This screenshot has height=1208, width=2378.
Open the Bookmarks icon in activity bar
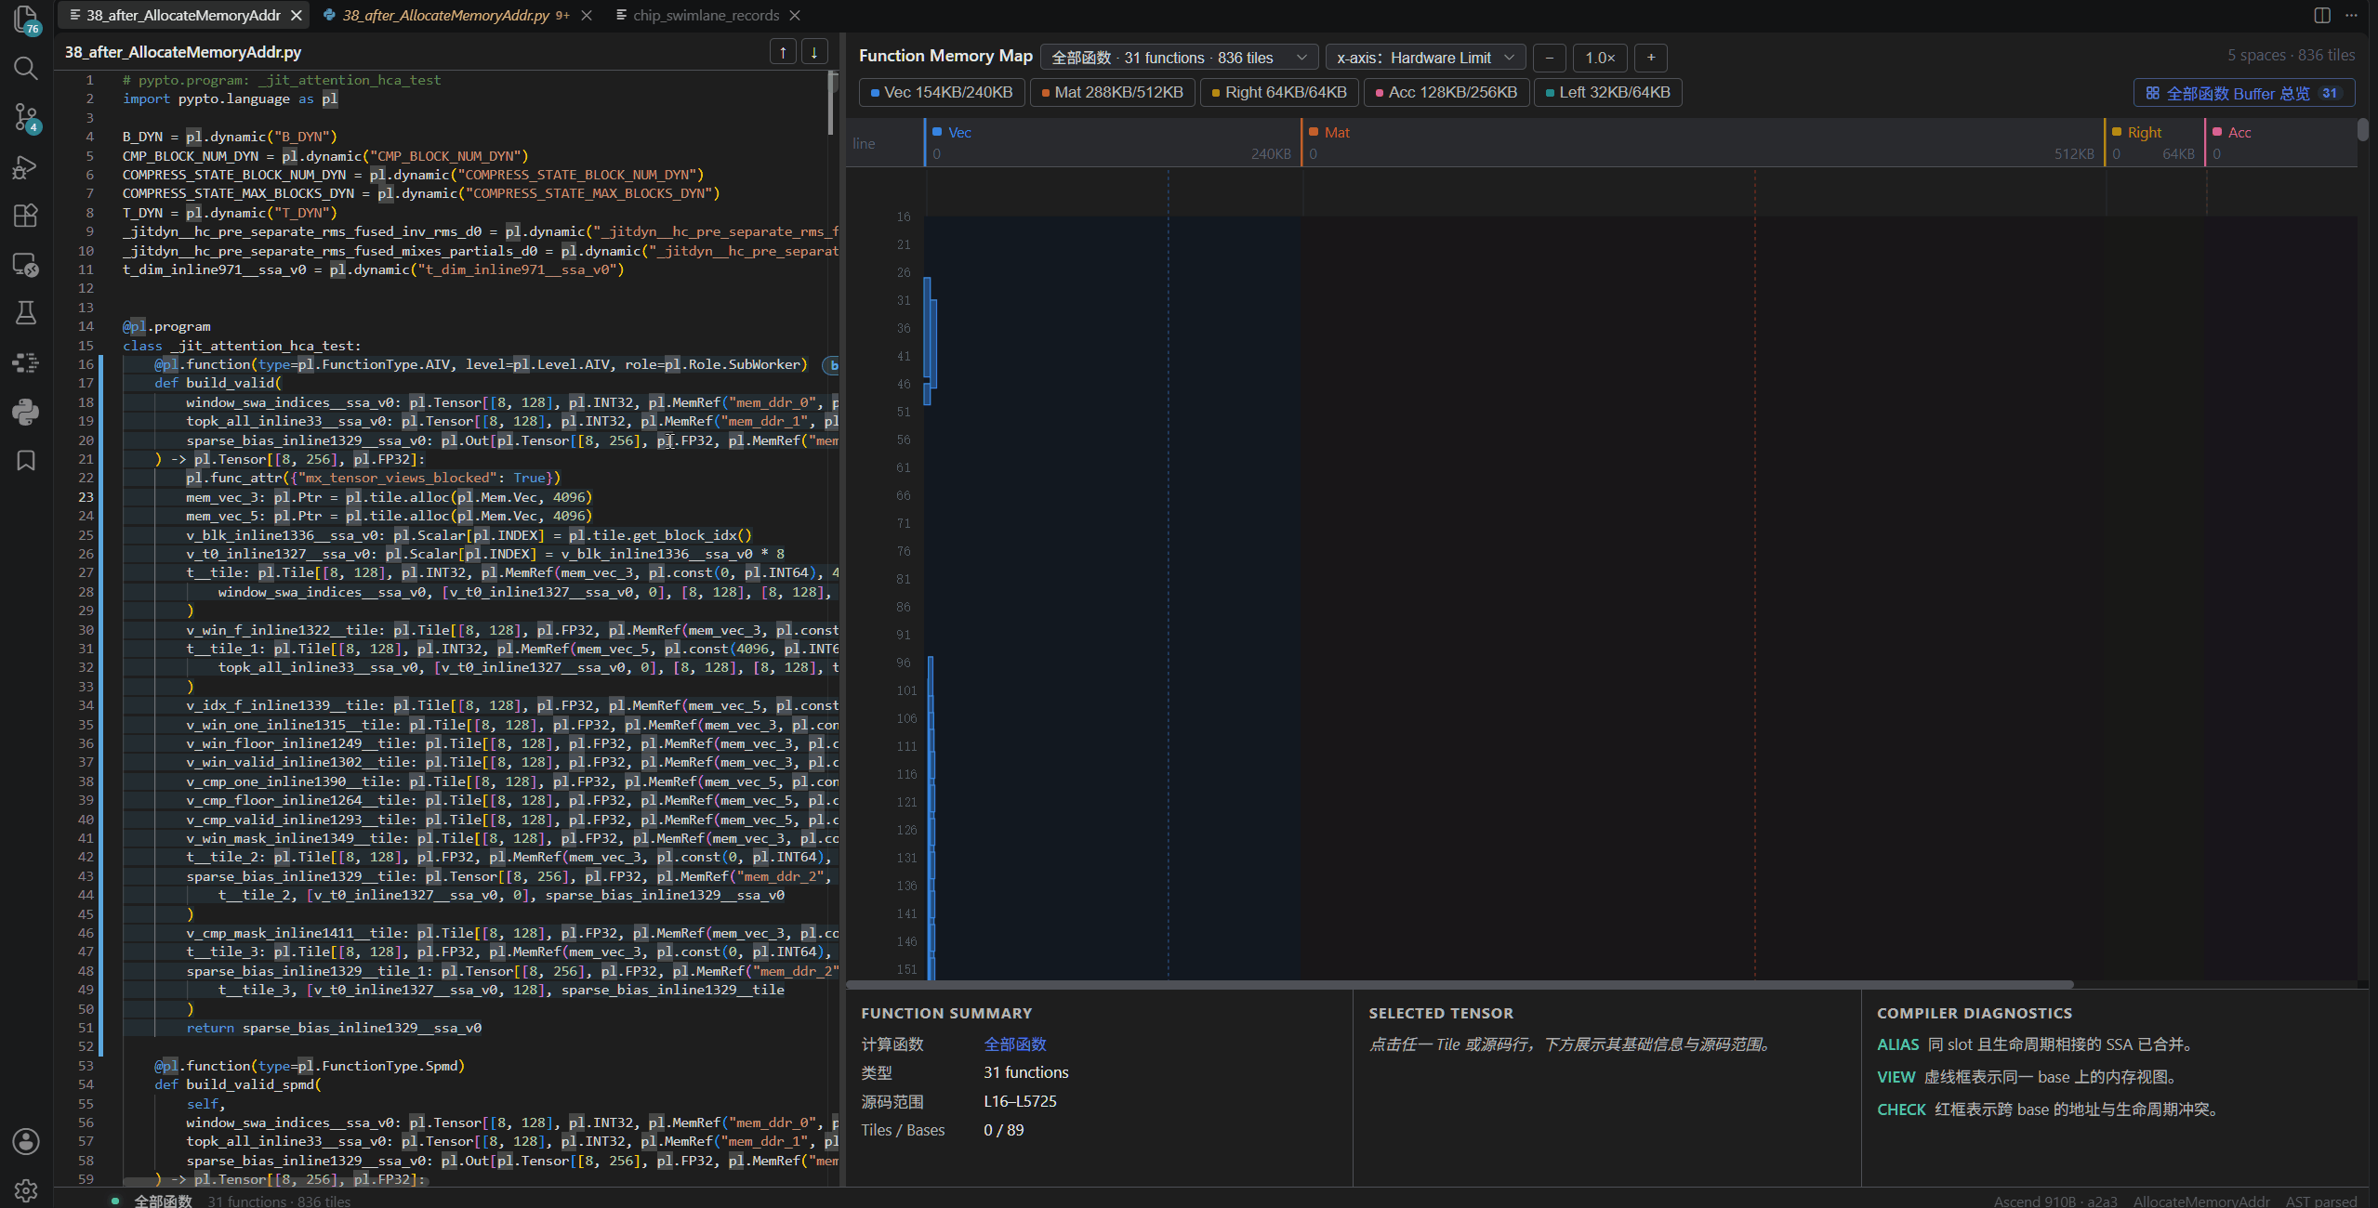(26, 460)
